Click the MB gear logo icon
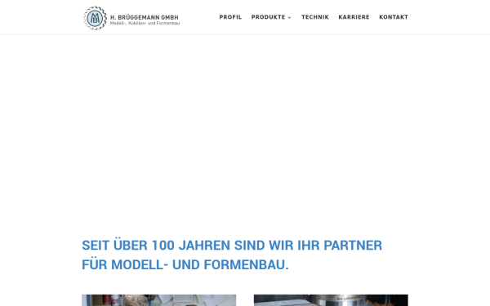Viewport: 490px width, 306px height. (x=95, y=18)
